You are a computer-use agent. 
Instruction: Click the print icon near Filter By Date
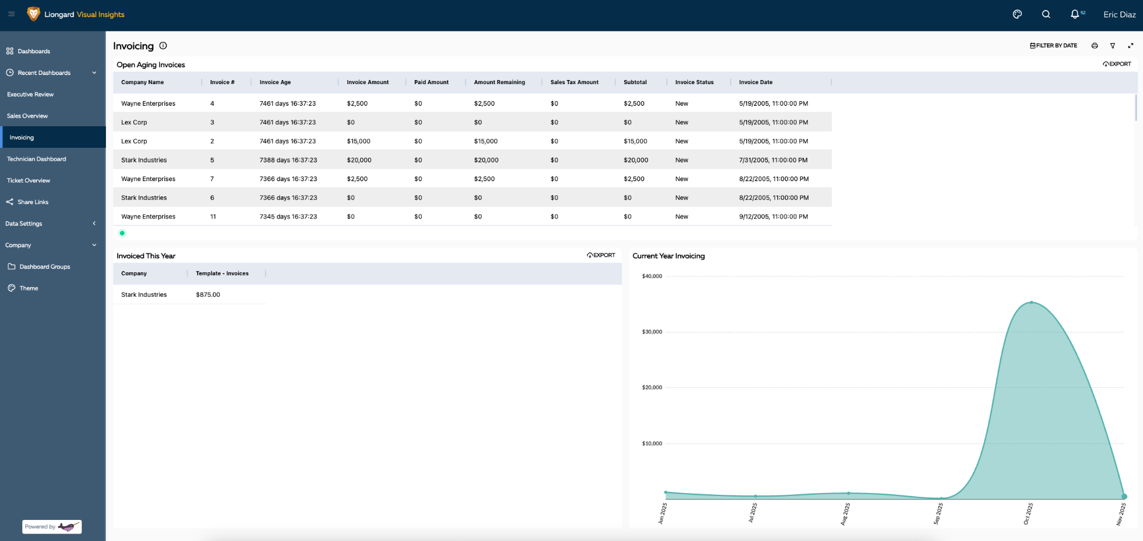pos(1094,45)
